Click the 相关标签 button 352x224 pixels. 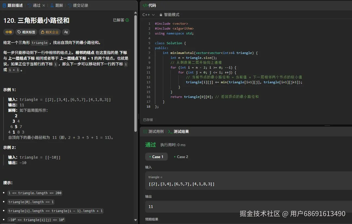pyautogui.click(x=26, y=32)
